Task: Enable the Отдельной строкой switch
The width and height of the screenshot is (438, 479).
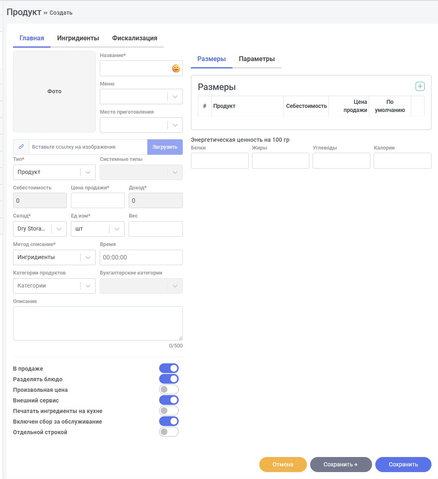Action: [169, 432]
